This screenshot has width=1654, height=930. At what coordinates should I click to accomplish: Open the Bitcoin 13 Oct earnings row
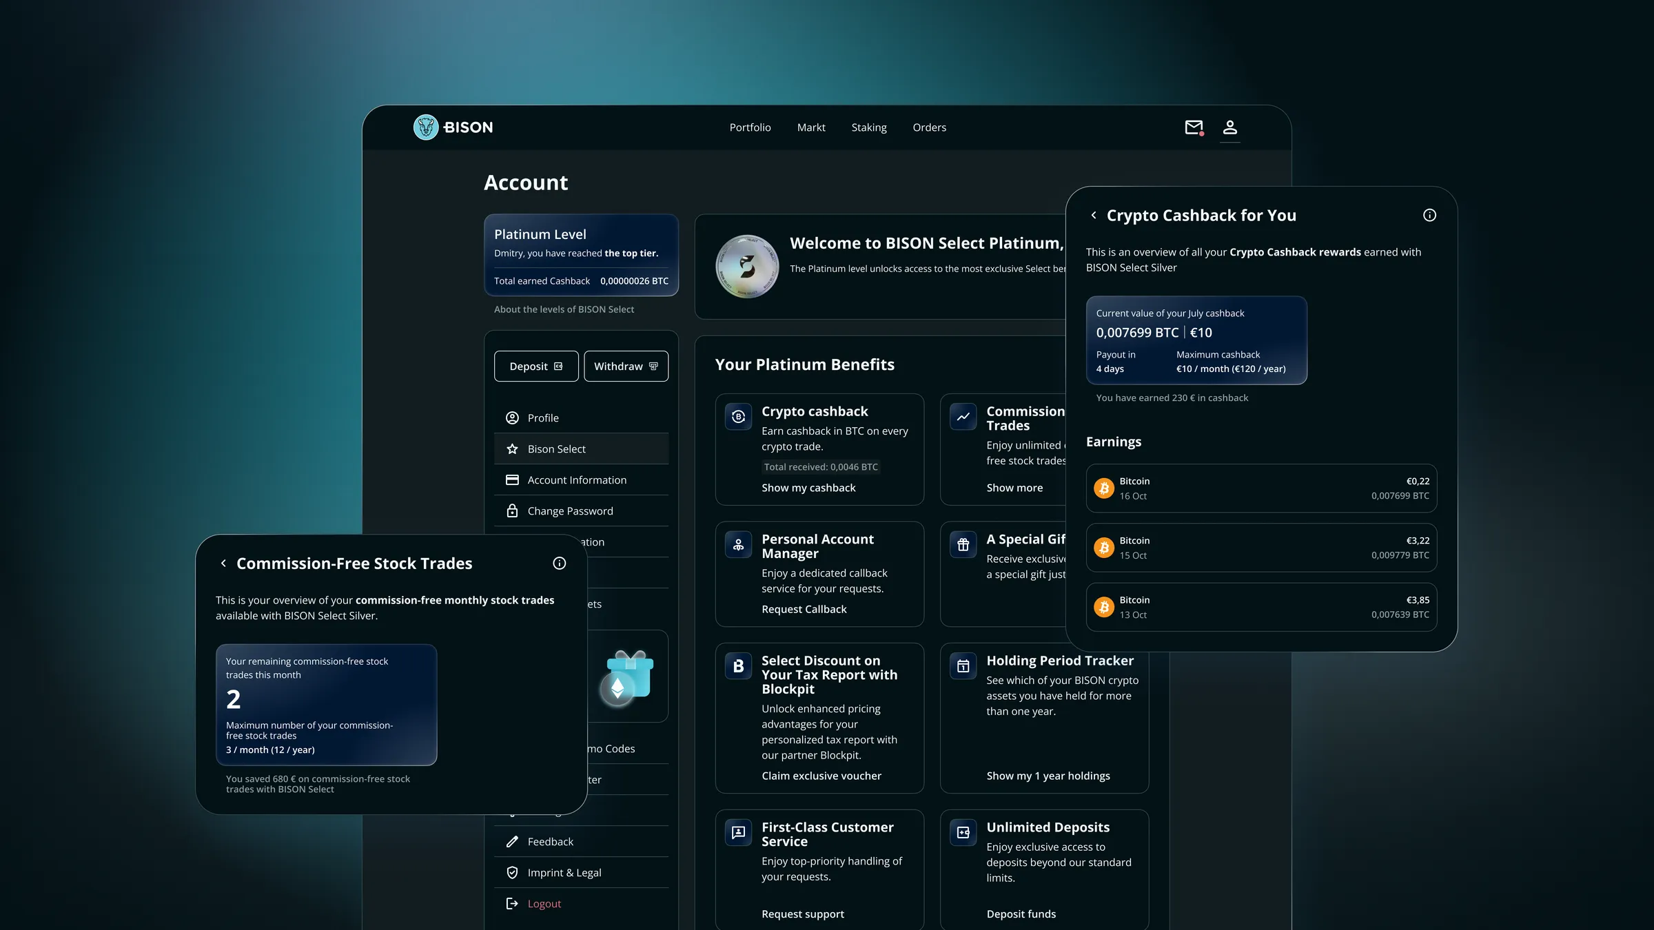point(1261,607)
